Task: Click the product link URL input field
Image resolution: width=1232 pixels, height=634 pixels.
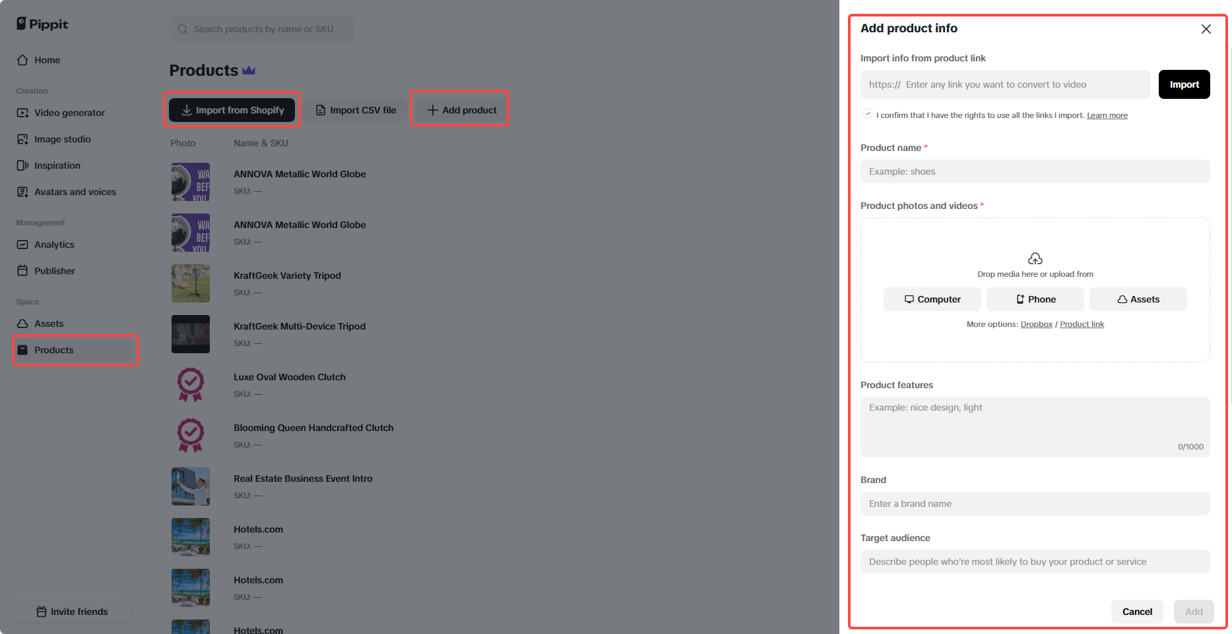Action: pyautogui.click(x=1005, y=84)
